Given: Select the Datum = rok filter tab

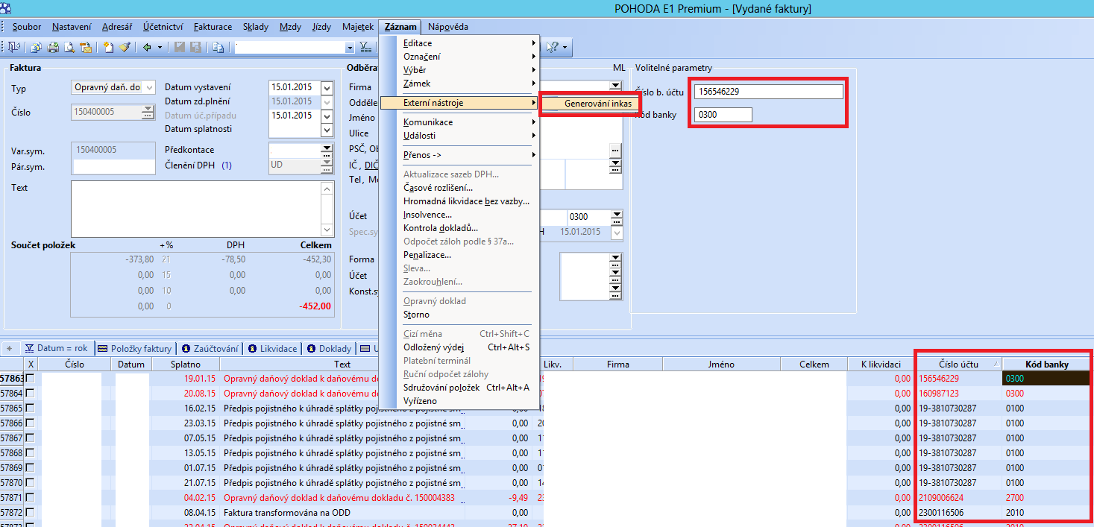Looking at the screenshot, I should point(56,348).
